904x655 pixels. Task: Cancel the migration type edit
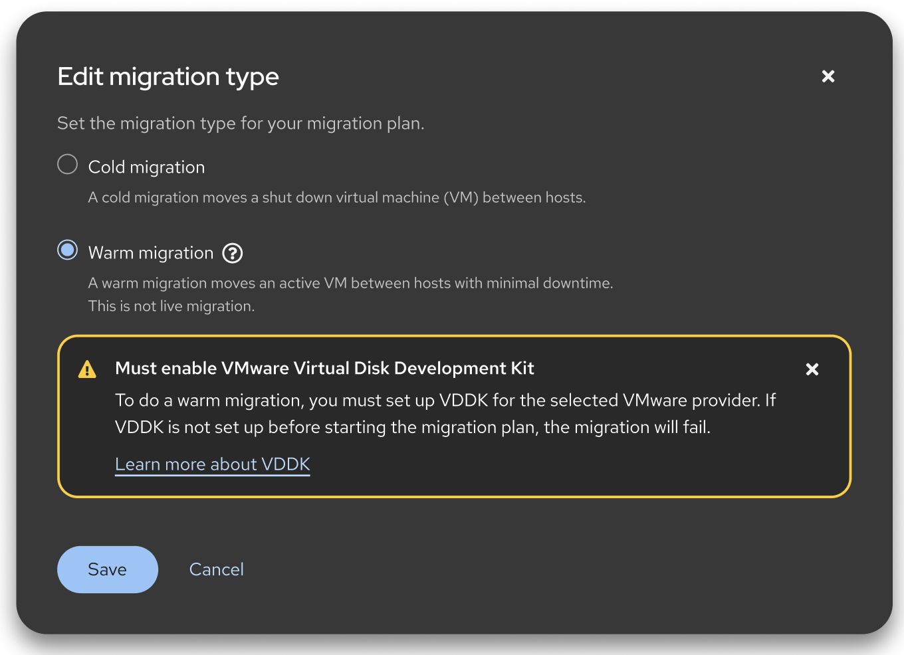[217, 569]
